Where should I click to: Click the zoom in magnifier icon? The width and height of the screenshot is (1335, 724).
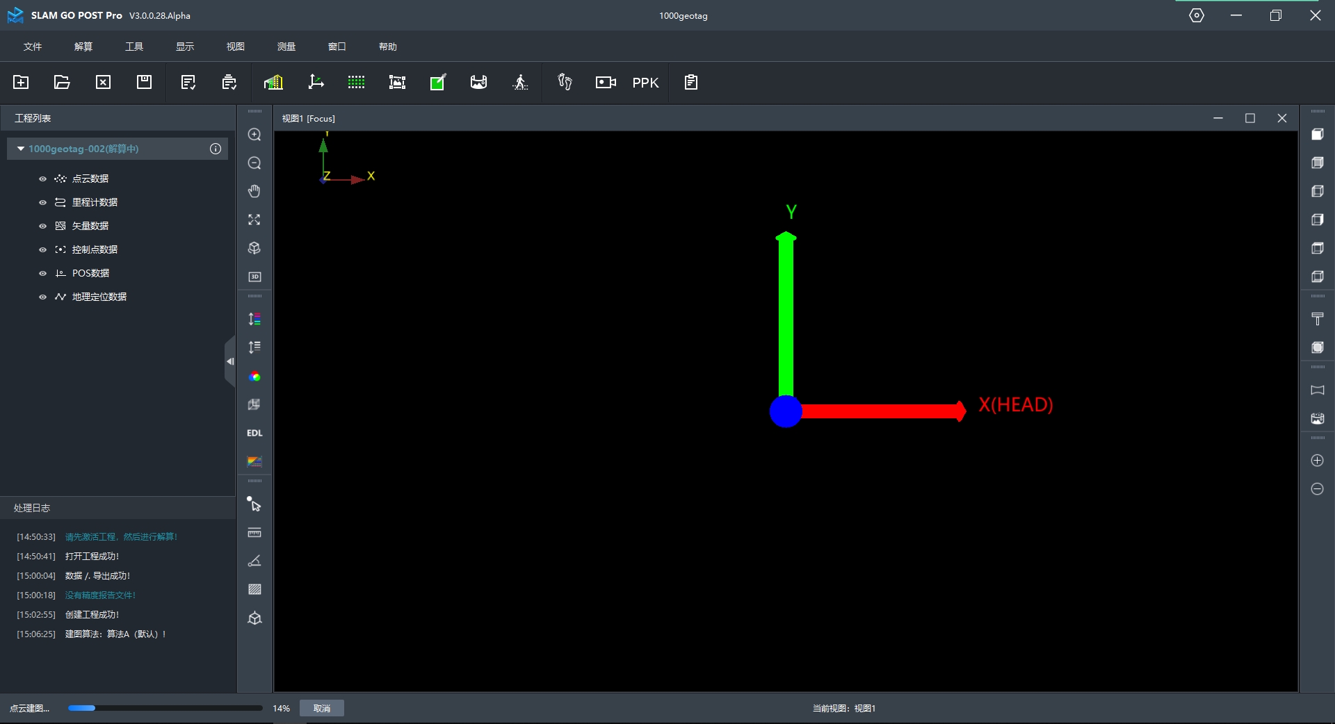coord(254,135)
